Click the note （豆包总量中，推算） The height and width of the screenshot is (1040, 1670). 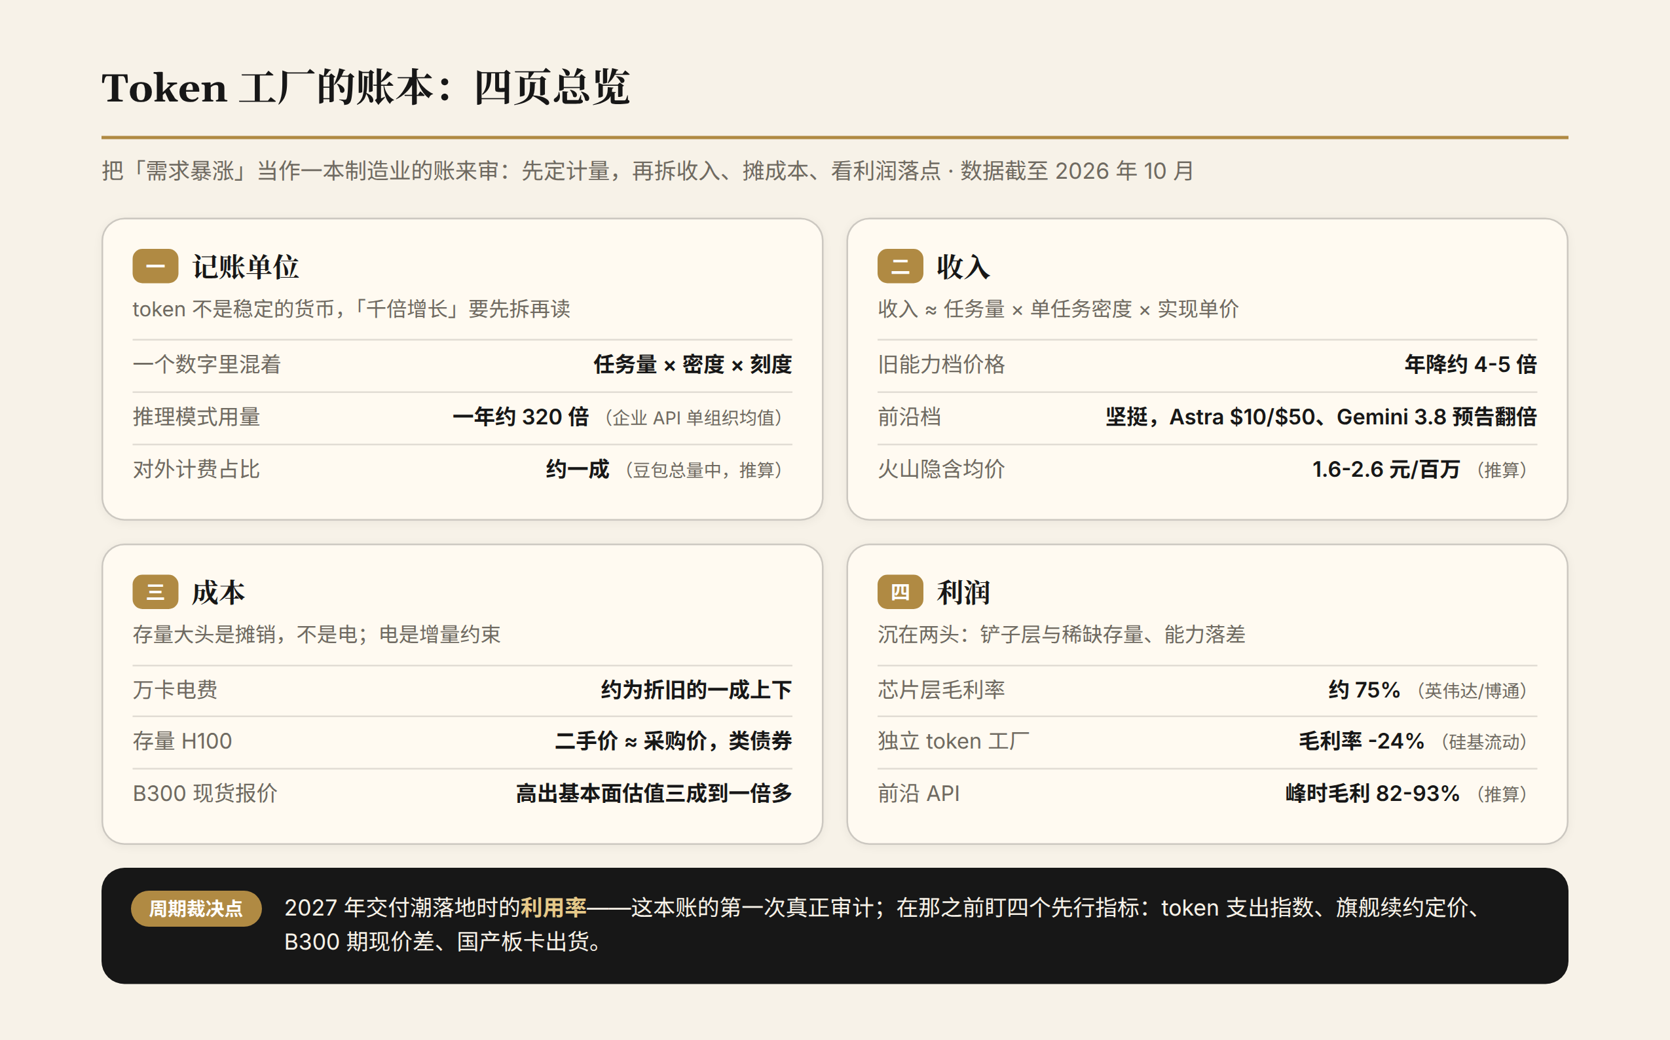click(703, 470)
